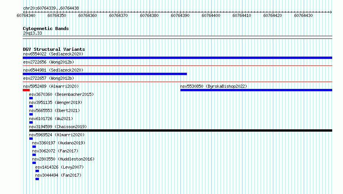Open nsv3044494 (Fan2017) variant label
The width and height of the screenshot is (343, 194).
pyautogui.click(x=58, y=175)
